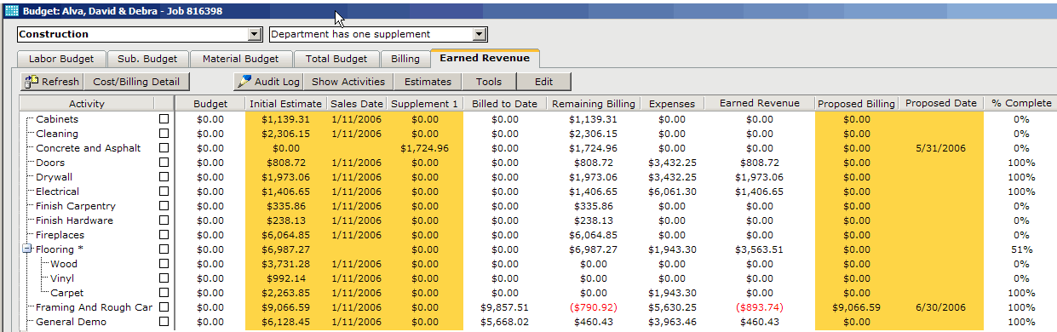Click the Budget window title icon
This screenshot has height=332, width=1057.
tap(12, 10)
